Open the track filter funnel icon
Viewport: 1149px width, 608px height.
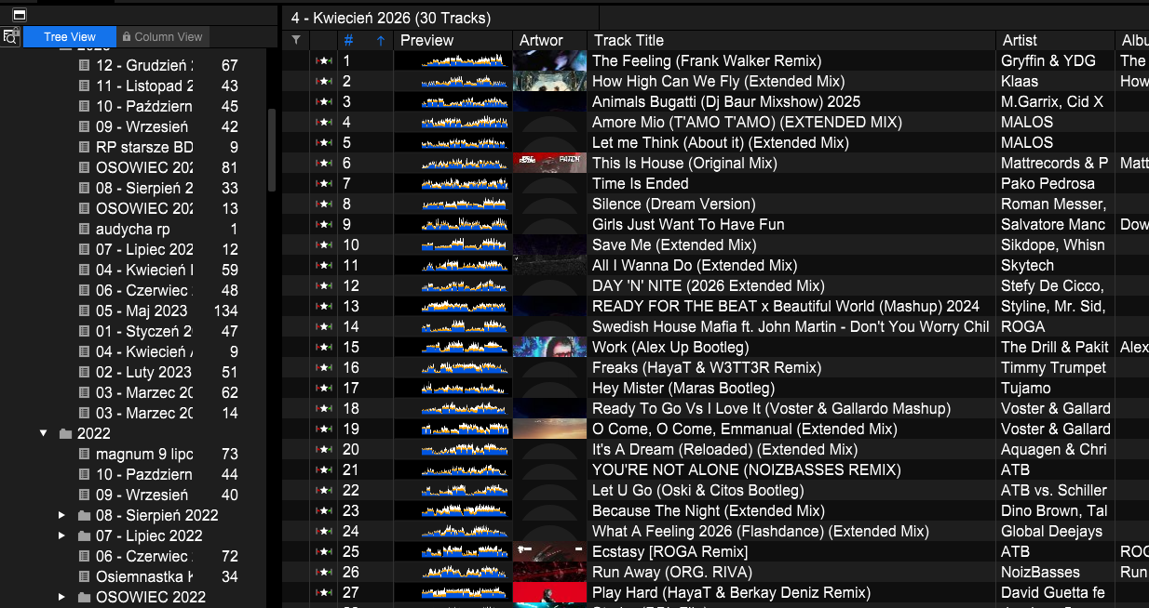[x=296, y=40]
